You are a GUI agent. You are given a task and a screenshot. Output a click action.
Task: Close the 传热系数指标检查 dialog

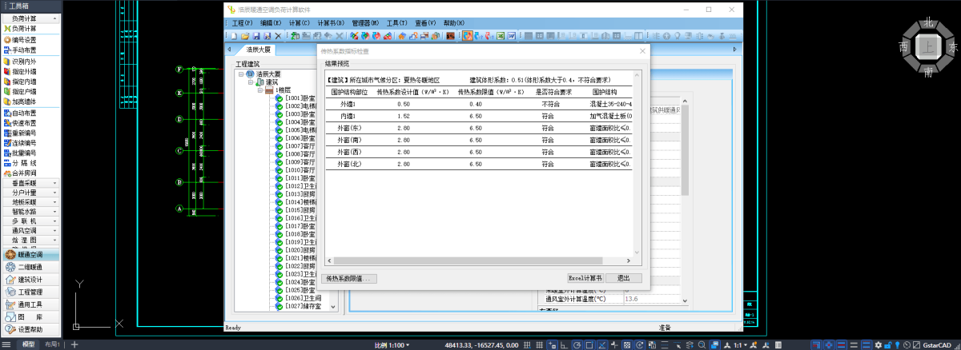641,51
